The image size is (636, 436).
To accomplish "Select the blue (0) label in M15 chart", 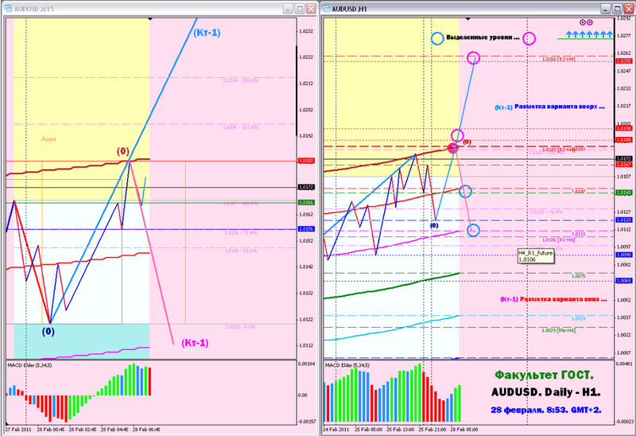I will 48,331.
